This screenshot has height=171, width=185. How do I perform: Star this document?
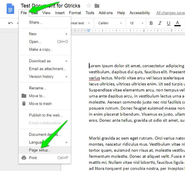click(x=89, y=6)
